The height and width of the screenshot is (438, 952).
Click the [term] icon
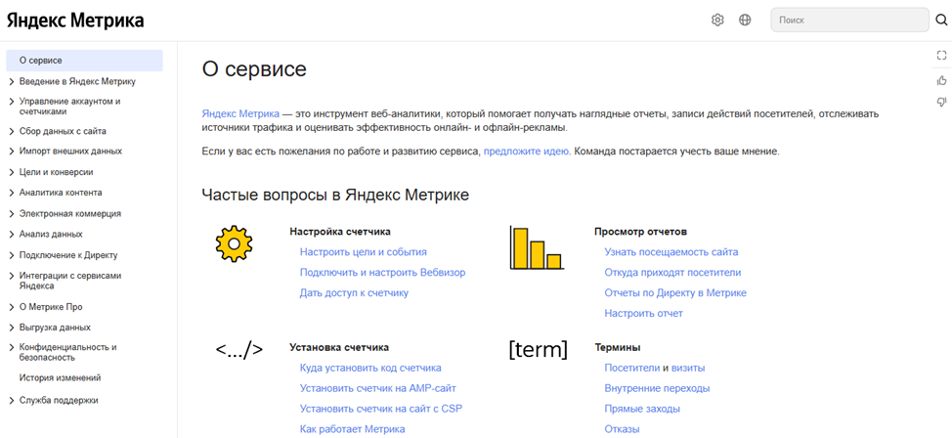[538, 349]
